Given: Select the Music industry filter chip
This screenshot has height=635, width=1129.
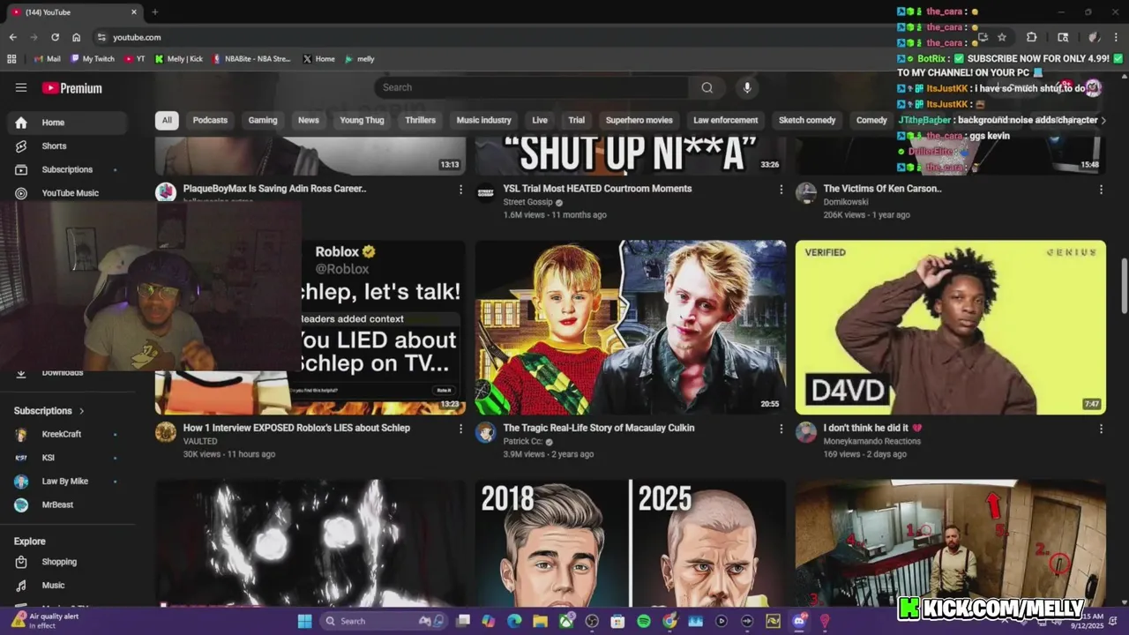Looking at the screenshot, I should (x=483, y=120).
